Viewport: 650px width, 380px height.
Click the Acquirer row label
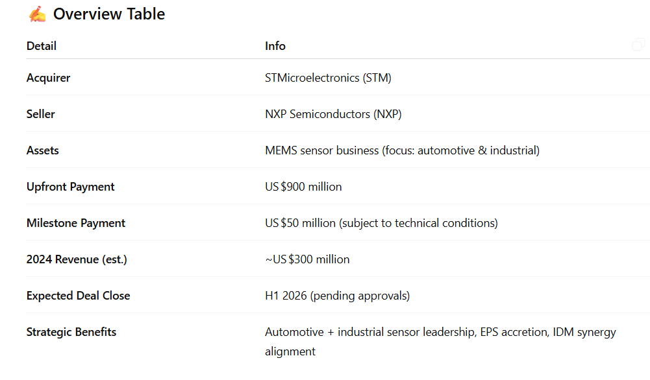click(49, 78)
